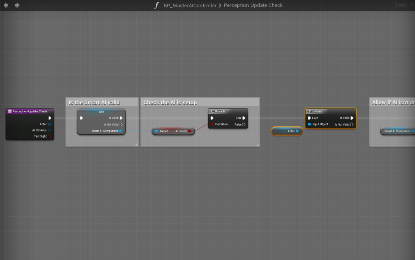This screenshot has height=260, width=415.
Task: Click the IsValid Input Object pin
Action: 310,124
